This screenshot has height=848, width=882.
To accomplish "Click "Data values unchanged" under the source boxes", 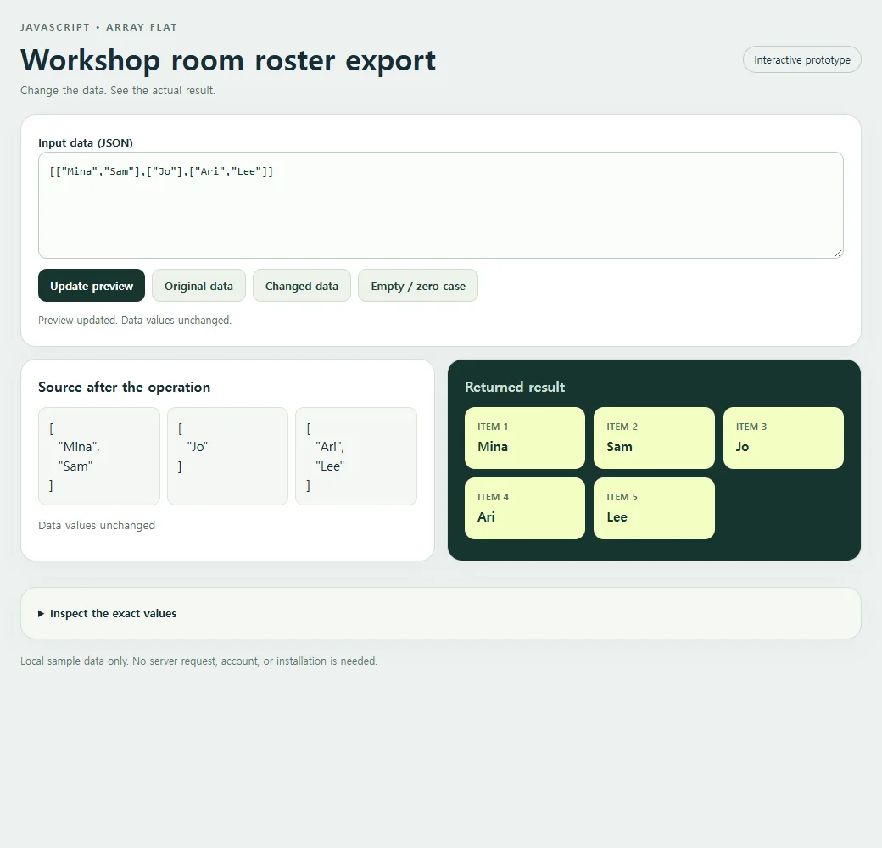I will 97,525.
